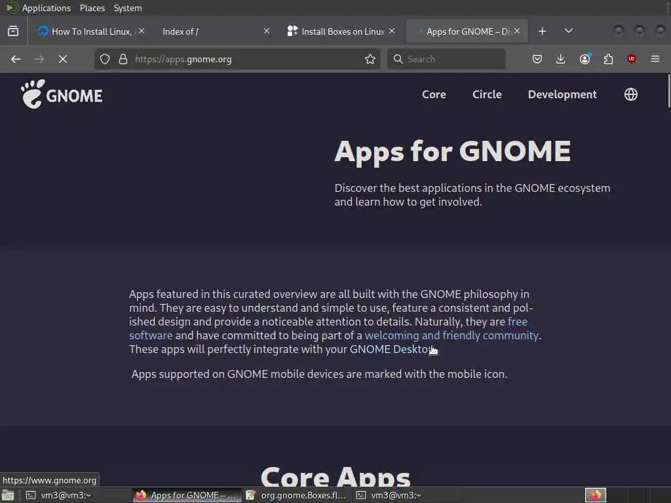The width and height of the screenshot is (671, 503).
Task: Open the uBlock Origin extension icon
Action: coord(631,59)
